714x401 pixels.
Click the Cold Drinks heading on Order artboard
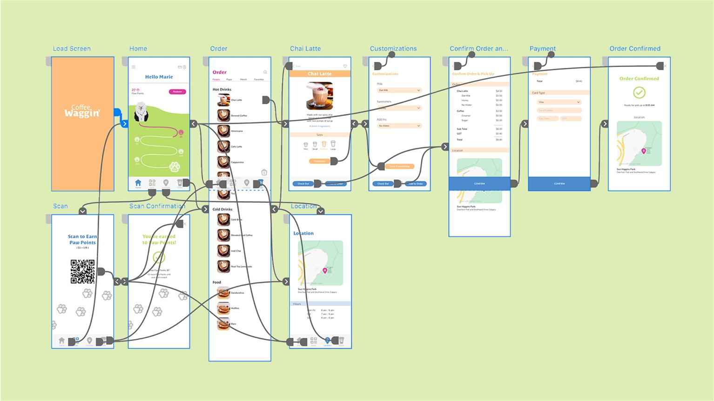(x=222, y=209)
